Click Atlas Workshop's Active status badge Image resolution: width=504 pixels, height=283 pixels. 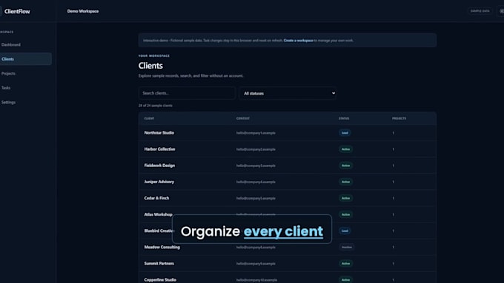tap(345, 214)
